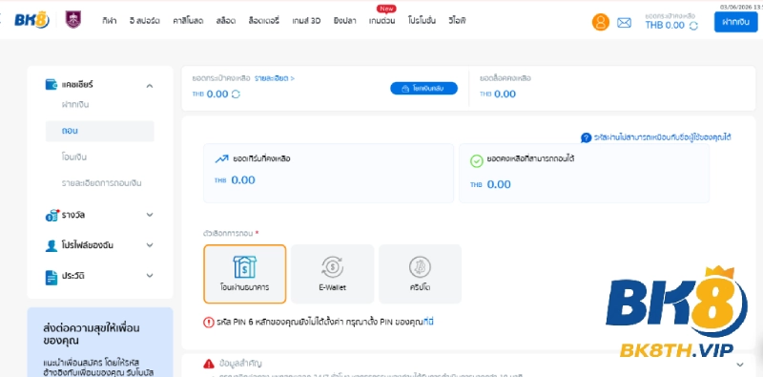Click the turnover trend arrow icon
The width and height of the screenshot is (763, 377).
pyautogui.click(x=221, y=158)
